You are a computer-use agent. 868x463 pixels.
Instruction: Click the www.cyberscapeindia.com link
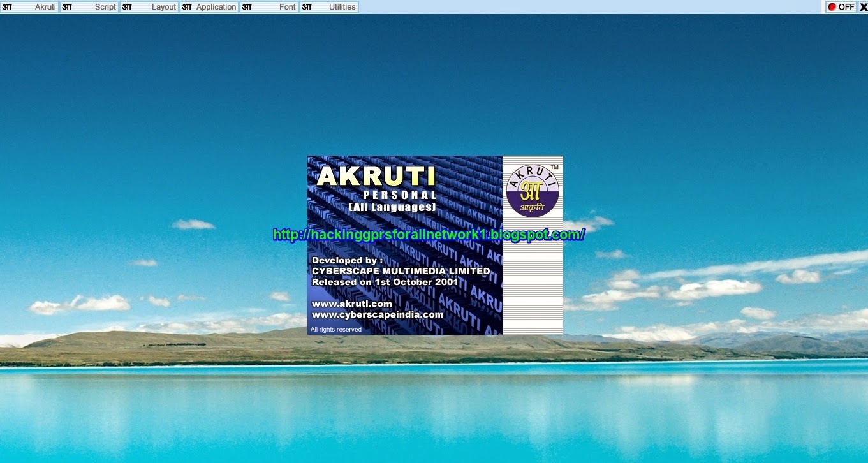tap(377, 314)
